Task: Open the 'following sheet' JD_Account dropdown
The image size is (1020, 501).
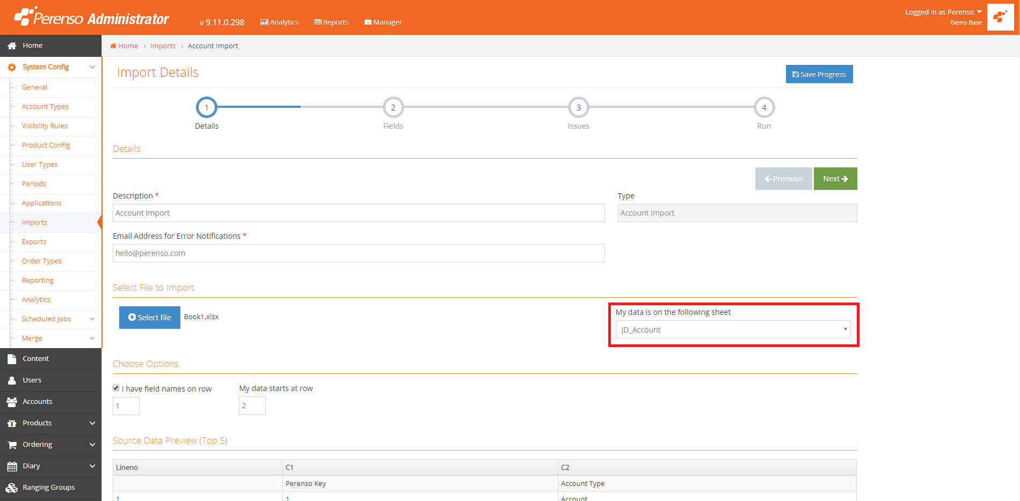Action: (x=733, y=329)
